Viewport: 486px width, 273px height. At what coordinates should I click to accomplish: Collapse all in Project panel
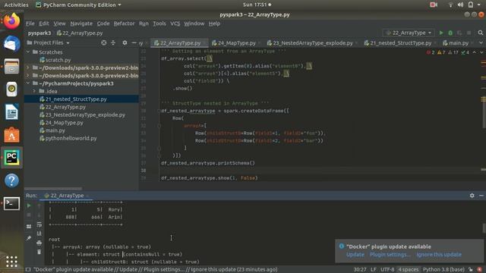pos(113,42)
